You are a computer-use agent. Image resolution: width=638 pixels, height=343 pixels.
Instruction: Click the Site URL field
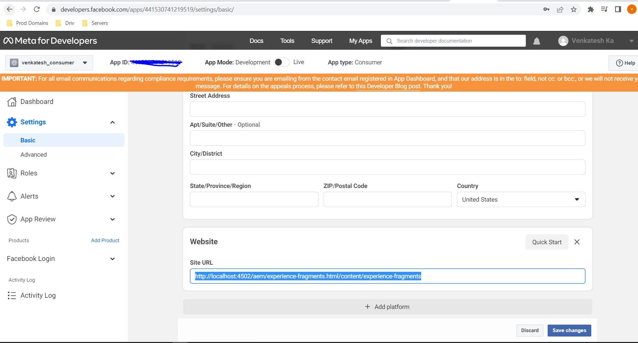coord(387,276)
